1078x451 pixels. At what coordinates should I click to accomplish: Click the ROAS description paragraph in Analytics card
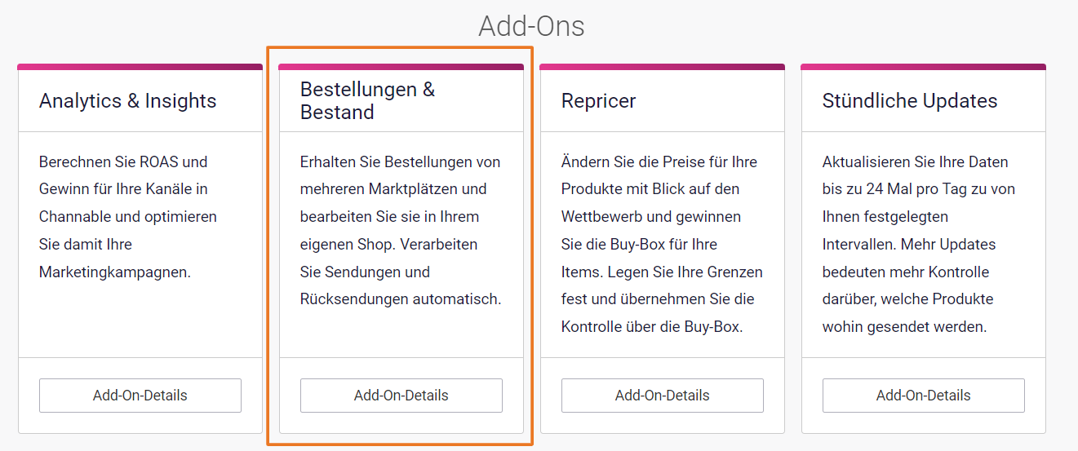[x=128, y=217]
